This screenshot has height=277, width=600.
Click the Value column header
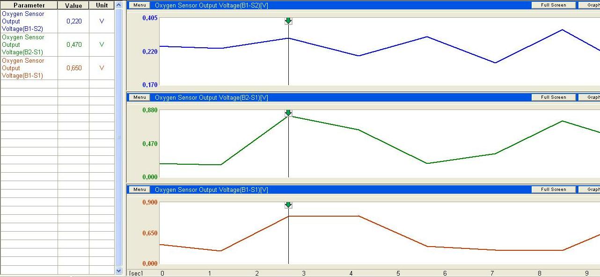point(73,6)
